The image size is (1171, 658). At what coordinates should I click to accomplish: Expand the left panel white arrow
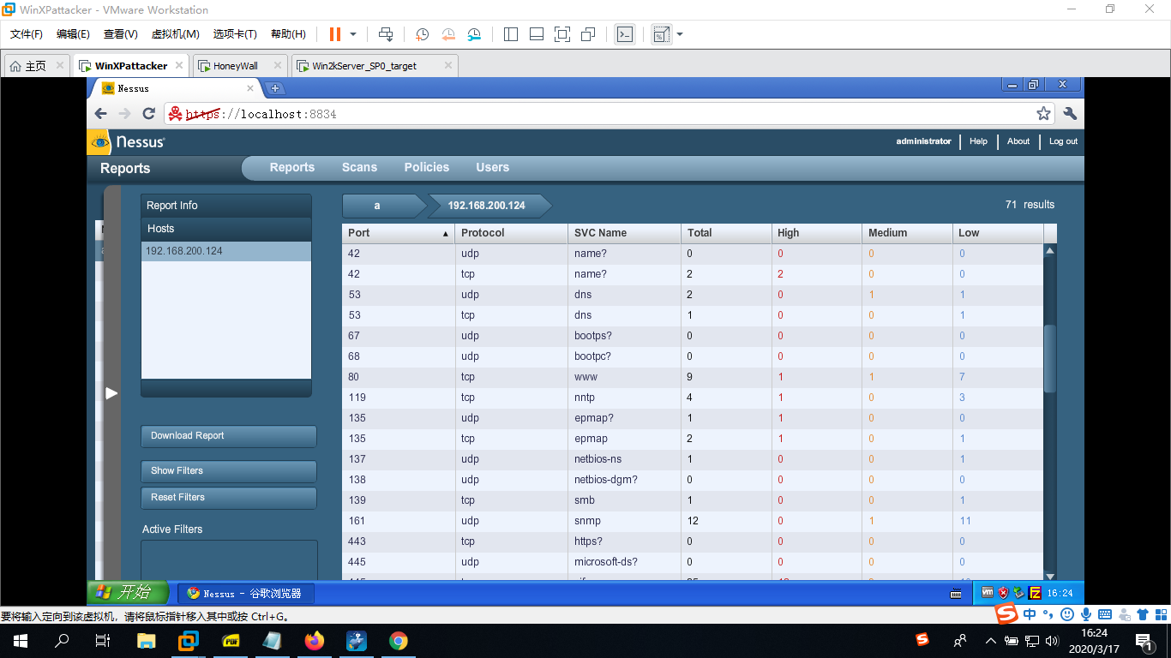point(111,393)
